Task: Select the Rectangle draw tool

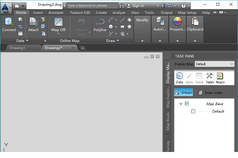Action: pos(122,27)
